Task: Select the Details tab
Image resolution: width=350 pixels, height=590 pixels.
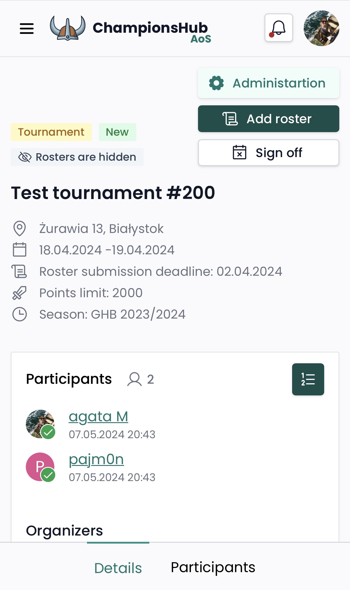Action: tap(118, 567)
